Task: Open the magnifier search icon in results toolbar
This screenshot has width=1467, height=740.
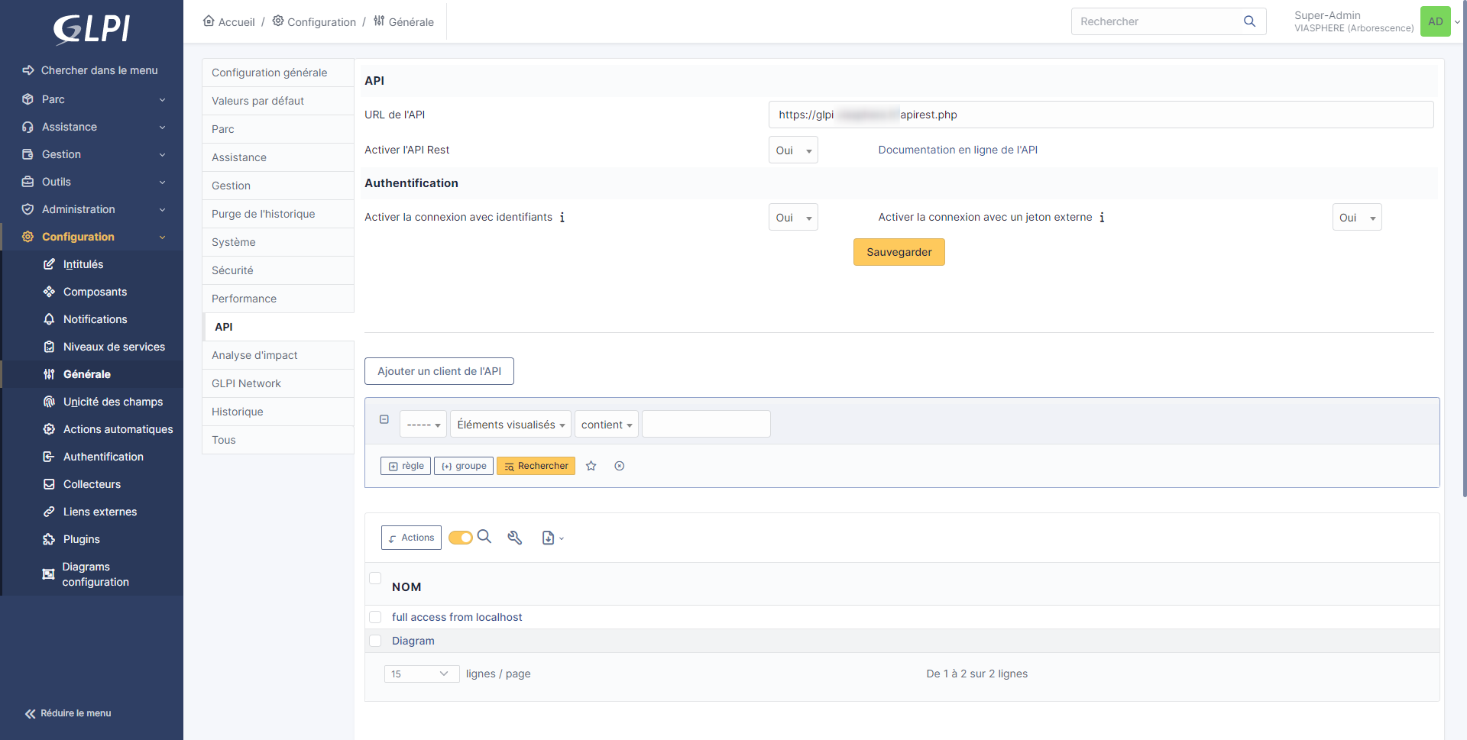Action: 484,537
